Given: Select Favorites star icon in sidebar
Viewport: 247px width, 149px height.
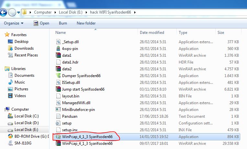Looking at the screenshot, I should (7, 35).
